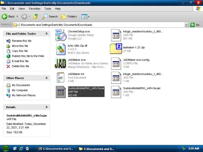
Task: Toggle the Folders pane
Action: pos(69,16)
